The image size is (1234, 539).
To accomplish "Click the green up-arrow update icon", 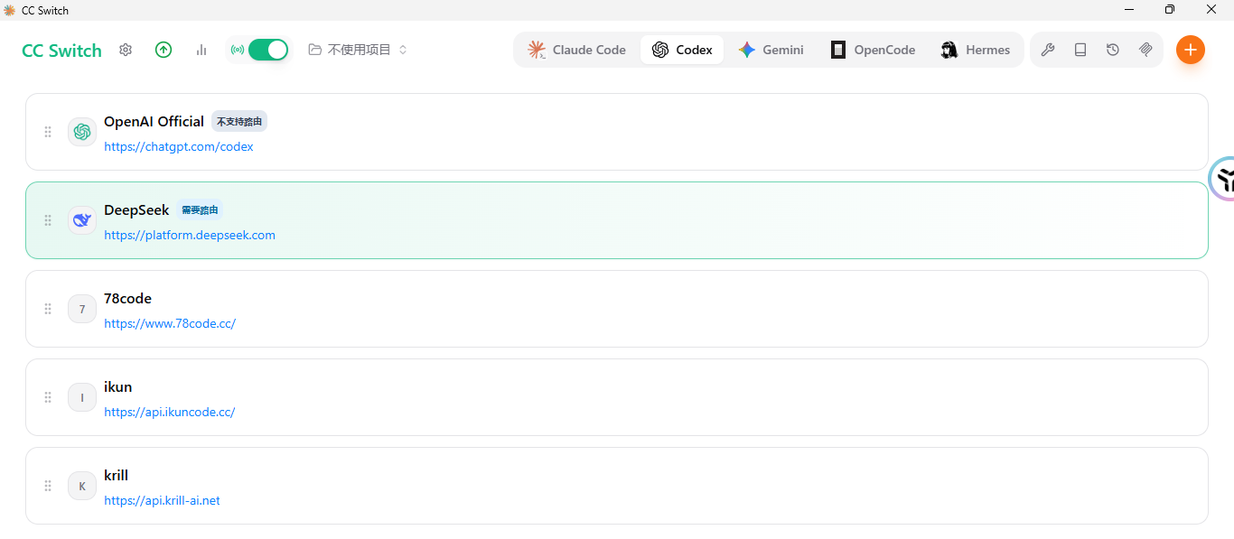I will tap(164, 50).
